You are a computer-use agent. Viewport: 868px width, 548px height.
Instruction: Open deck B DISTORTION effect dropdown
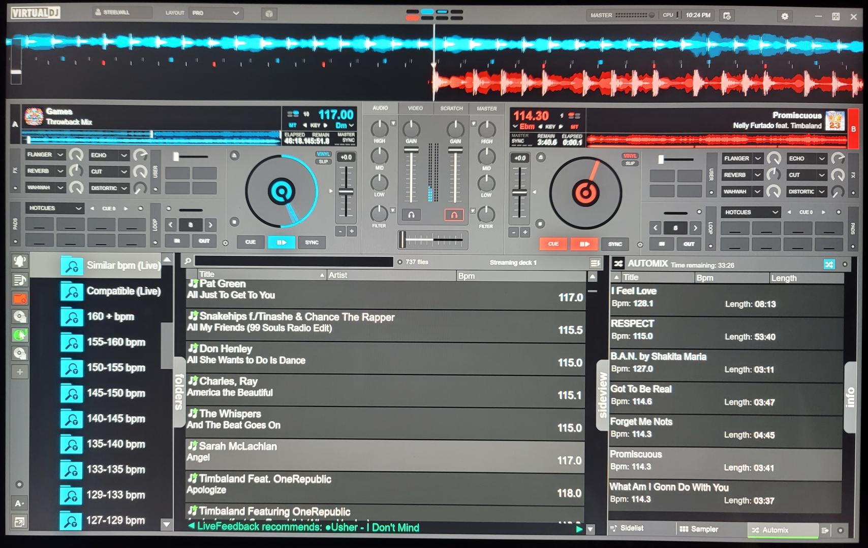pyautogui.click(x=806, y=191)
